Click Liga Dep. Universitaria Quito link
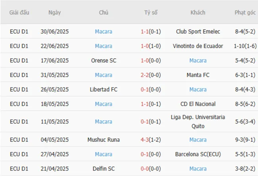The image size is (258, 177). tap(198, 122)
